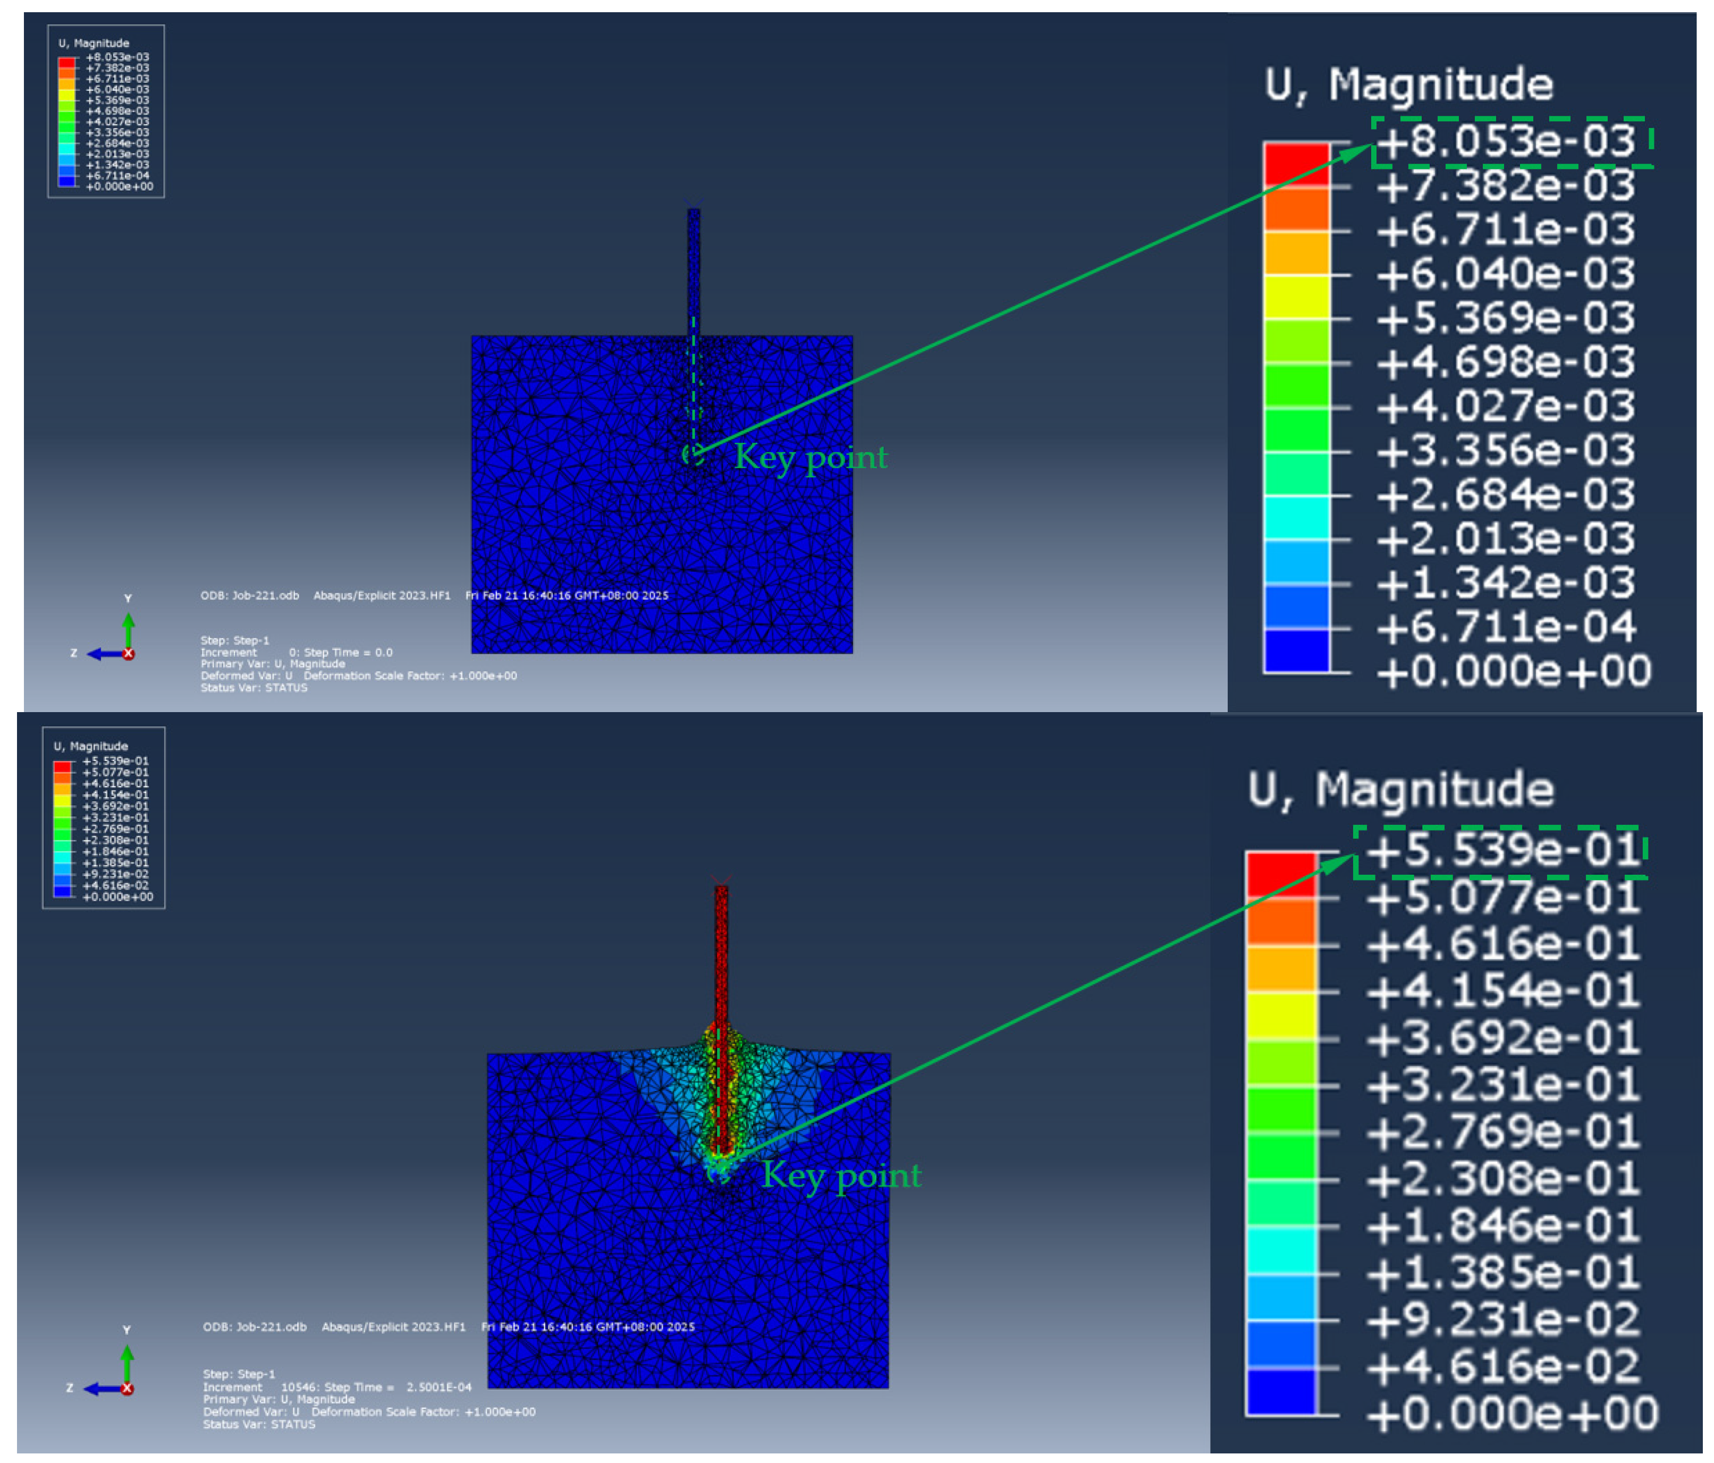Click the red X axis marker in top triad

[x=129, y=654]
